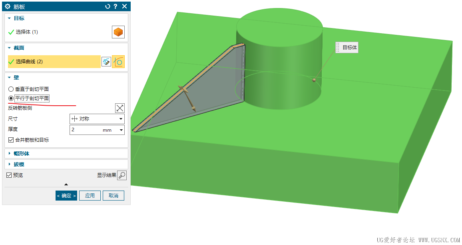The image size is (462, 245).
Task: Open help via the question mark icon
Action: coord(115,6)
